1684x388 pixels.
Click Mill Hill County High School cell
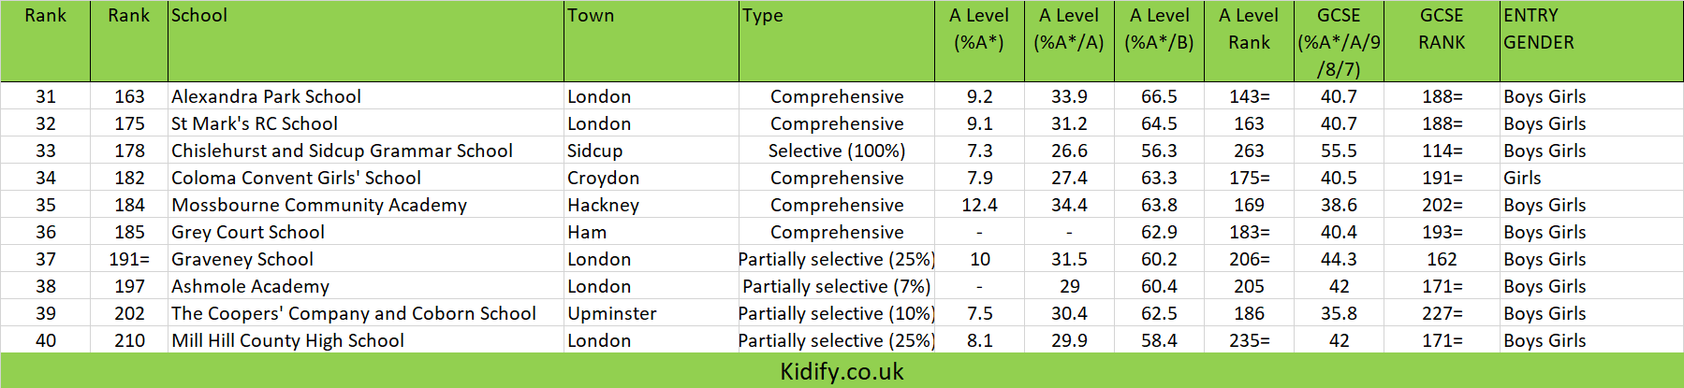(366, 340)
